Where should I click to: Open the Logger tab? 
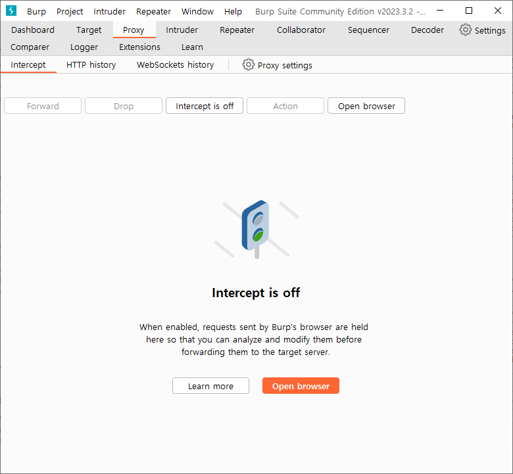point(84,47)
